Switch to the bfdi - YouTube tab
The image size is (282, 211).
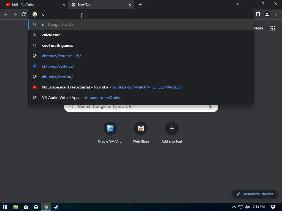(34, 5)
